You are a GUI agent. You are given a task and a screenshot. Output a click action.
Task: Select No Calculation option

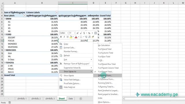[x=108, y=45]
